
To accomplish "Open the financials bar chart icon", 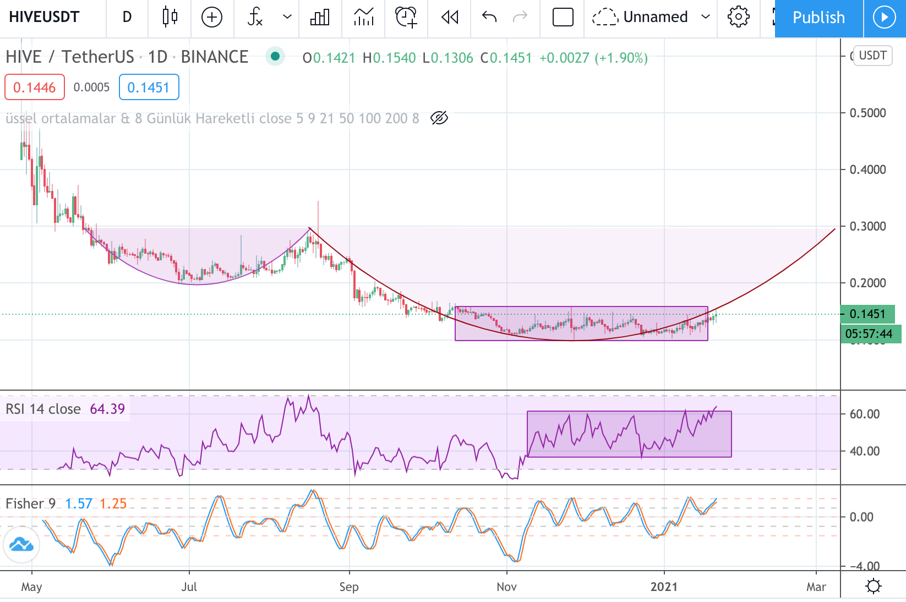I will pos(320,17).
